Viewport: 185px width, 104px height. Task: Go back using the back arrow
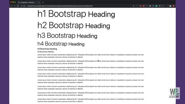point(11,6)
